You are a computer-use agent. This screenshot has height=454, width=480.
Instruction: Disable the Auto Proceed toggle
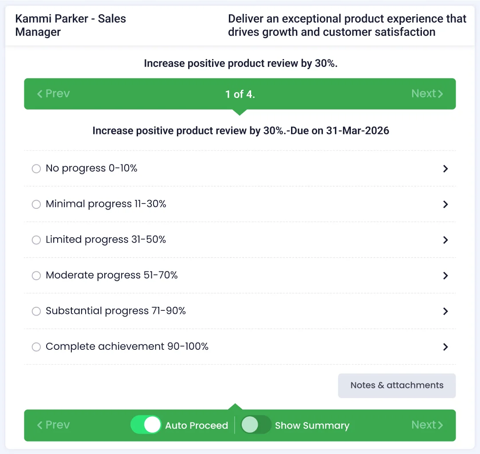pyautogui.click(x=146, y=425)
